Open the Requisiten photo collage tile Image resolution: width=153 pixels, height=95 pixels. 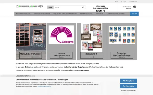pyautogui.click(x=92, y=37)
